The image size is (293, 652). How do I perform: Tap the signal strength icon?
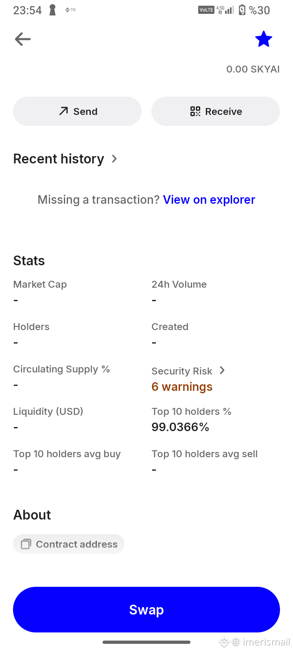tap(230, 10)
